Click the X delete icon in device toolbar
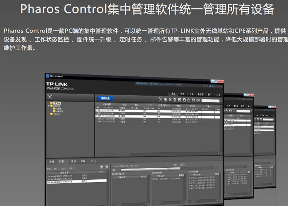The image size is (288, 206). click(170, 100)
